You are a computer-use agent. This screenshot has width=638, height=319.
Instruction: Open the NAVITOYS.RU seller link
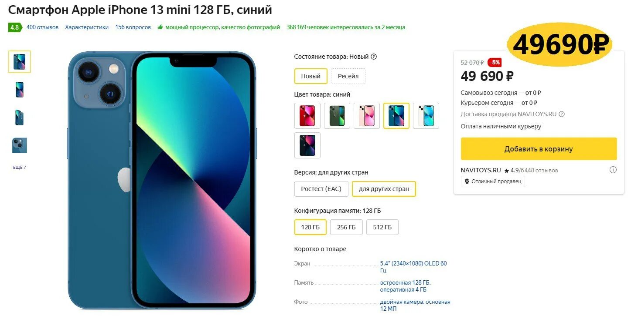click(481, 170)
